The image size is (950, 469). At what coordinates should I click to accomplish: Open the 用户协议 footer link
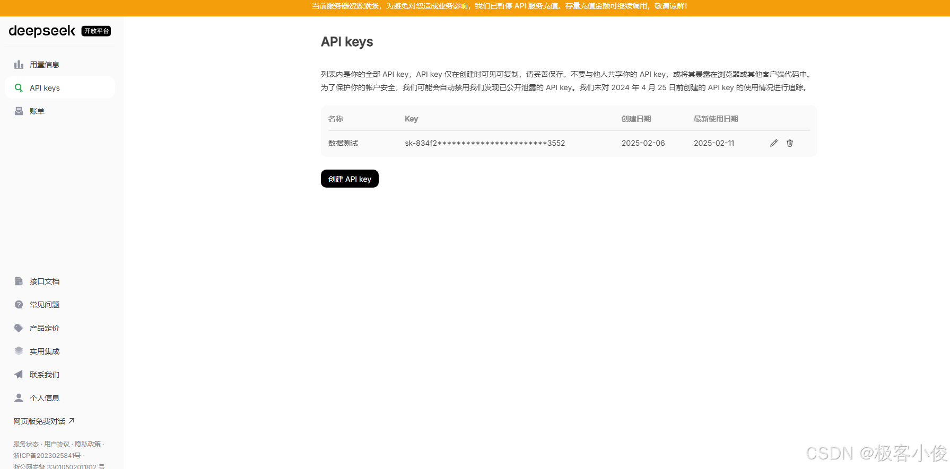click(x=57, y=444)
